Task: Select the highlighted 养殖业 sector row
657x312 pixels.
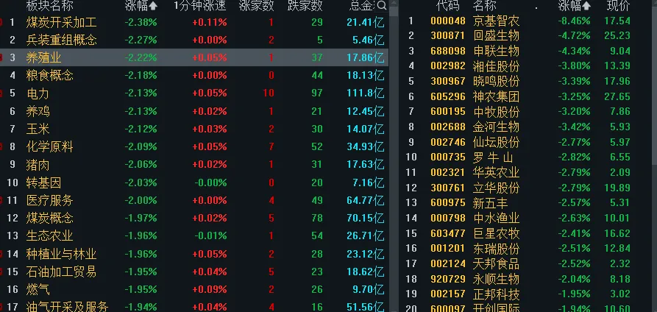Action: pos(194,57)
